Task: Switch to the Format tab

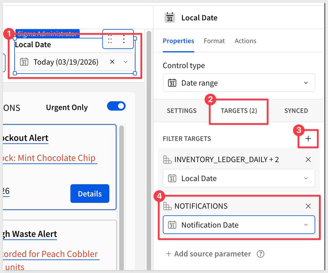Action: (x=214, y=41)
